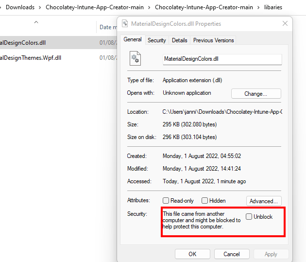Click the Properties dialog title bar icon
This screenshot has height=262, width=306.
125,24
